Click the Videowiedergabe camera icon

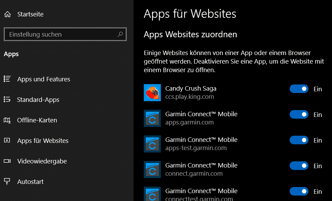click(7, 161)
